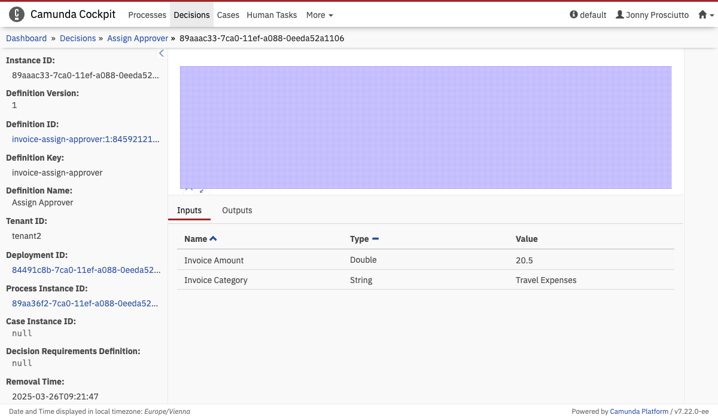Open the Definition ID invoice-assign-approver link
This screenshot has width=718, height=418.
[86, 139]
